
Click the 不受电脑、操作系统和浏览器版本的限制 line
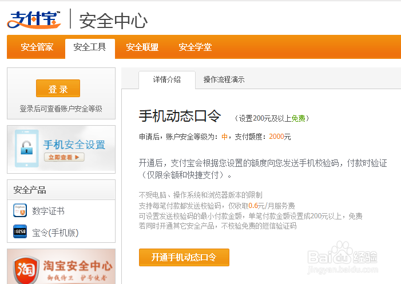(200, 195)
